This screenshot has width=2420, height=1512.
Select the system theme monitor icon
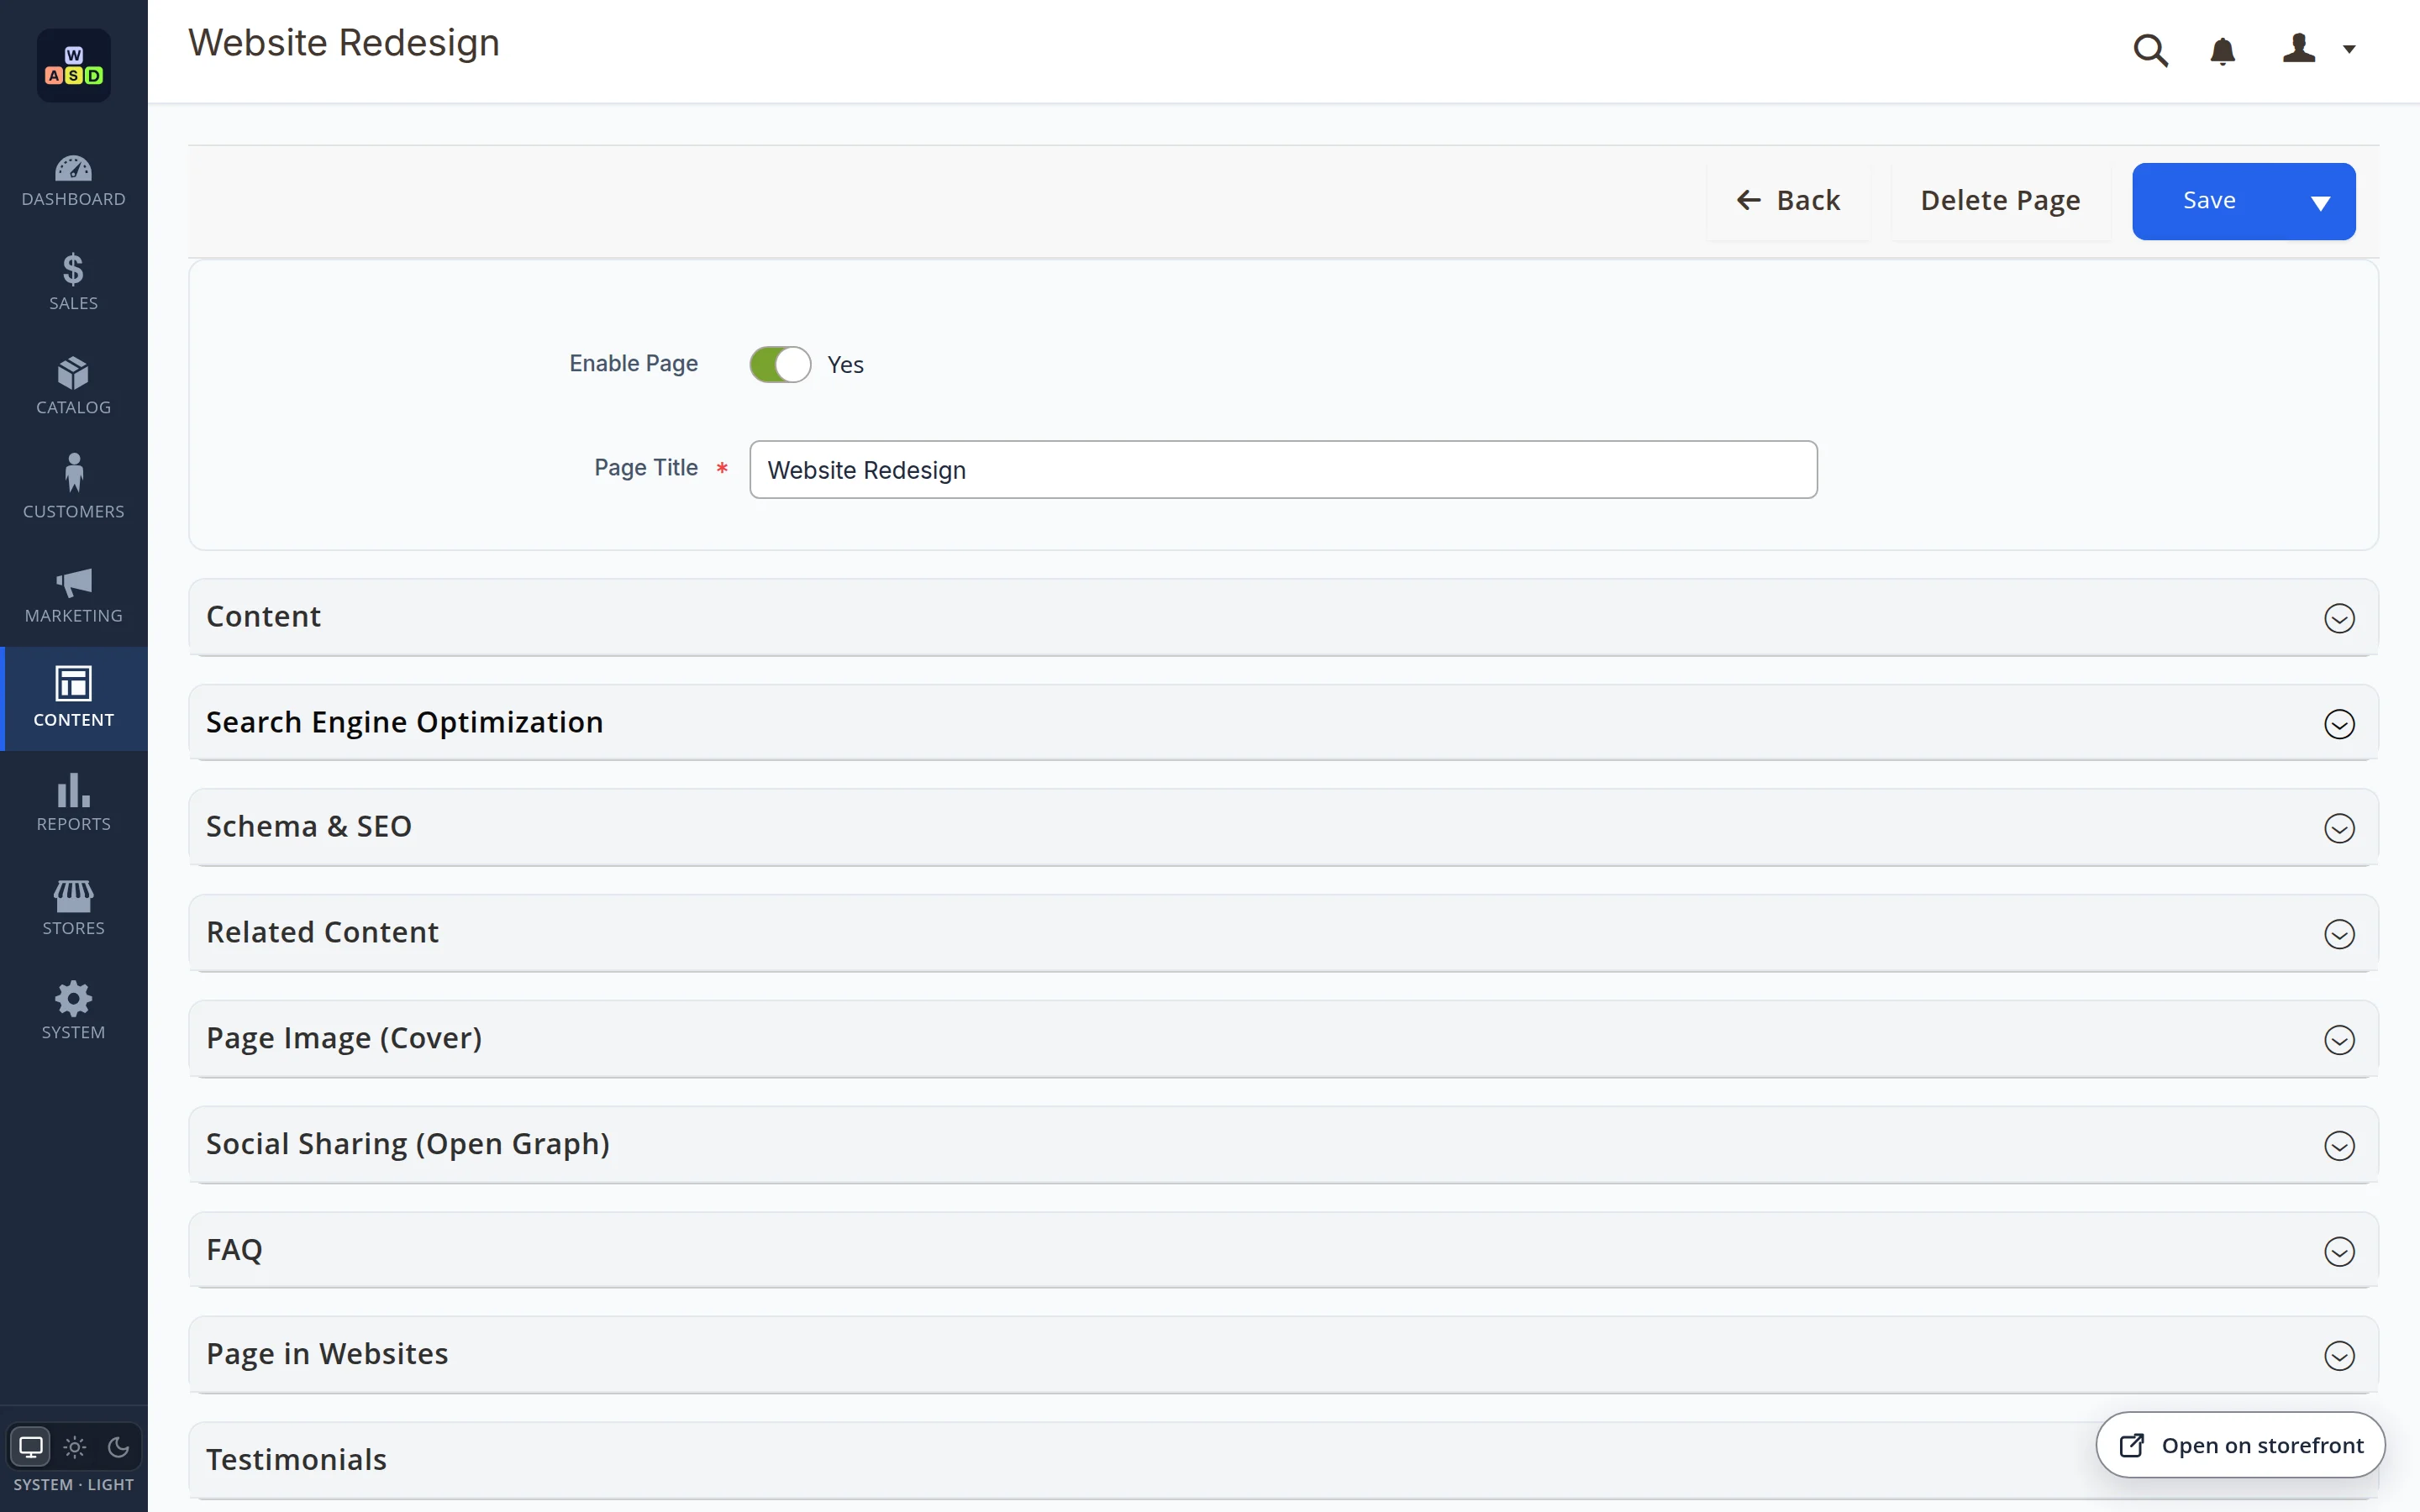pyautogui.click(x=31, y=1447)
